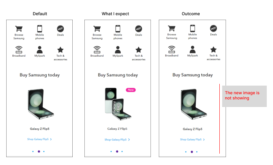Open Broadband router icon in Default panel

(19, 50)
